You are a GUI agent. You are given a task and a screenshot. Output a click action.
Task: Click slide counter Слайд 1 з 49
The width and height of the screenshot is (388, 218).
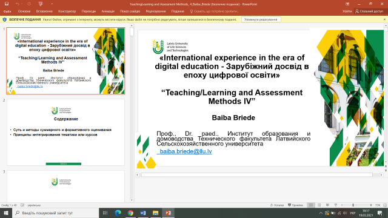point(8,205)
